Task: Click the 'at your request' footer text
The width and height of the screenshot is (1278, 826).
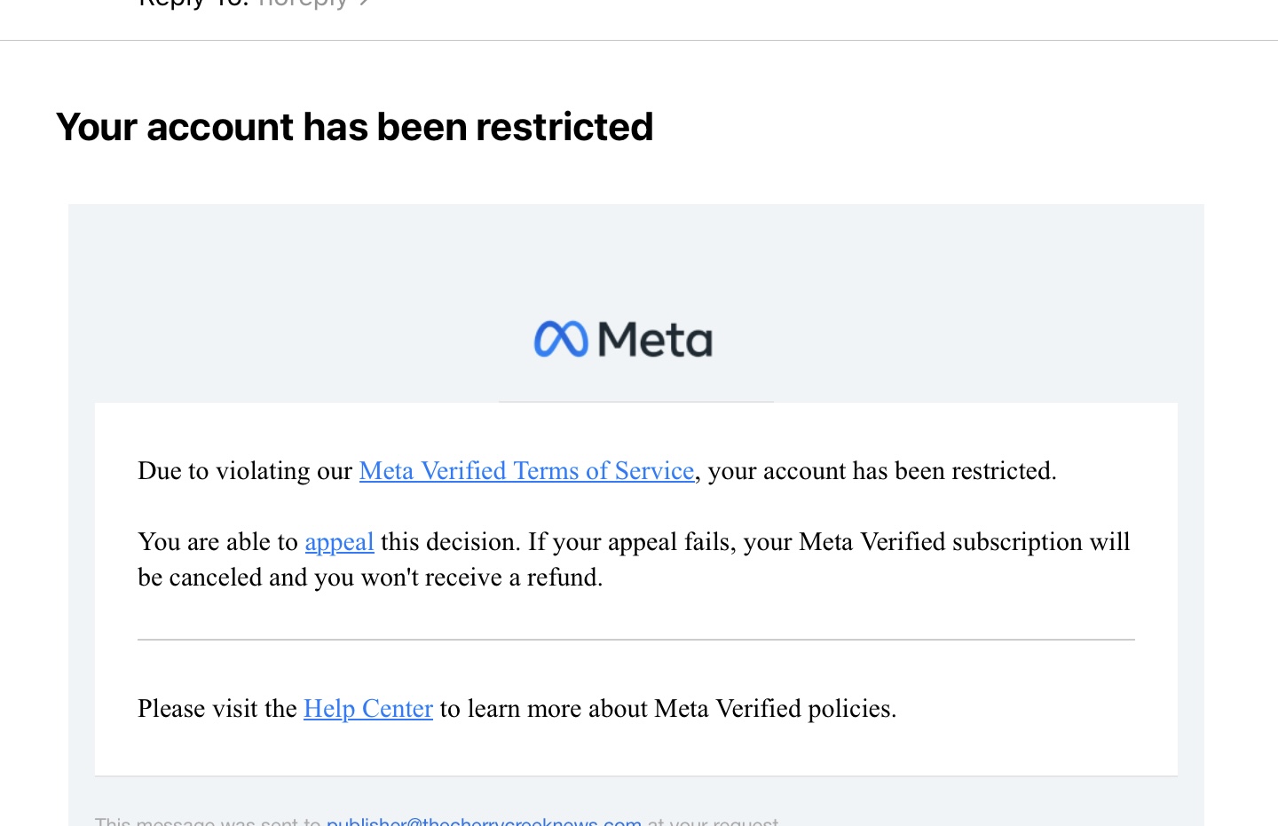Action: [x=714, y=822]
